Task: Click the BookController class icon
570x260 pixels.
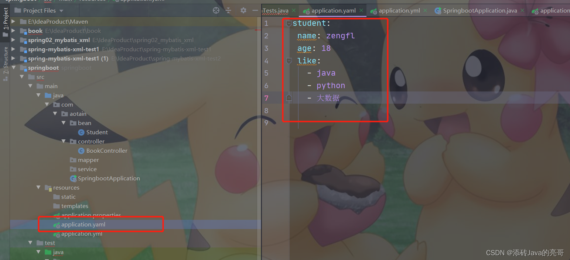Action: (x=81, y=150)
